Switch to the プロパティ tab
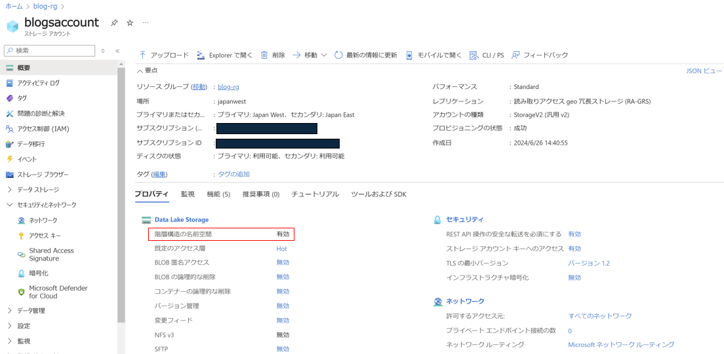 [151, 194]
